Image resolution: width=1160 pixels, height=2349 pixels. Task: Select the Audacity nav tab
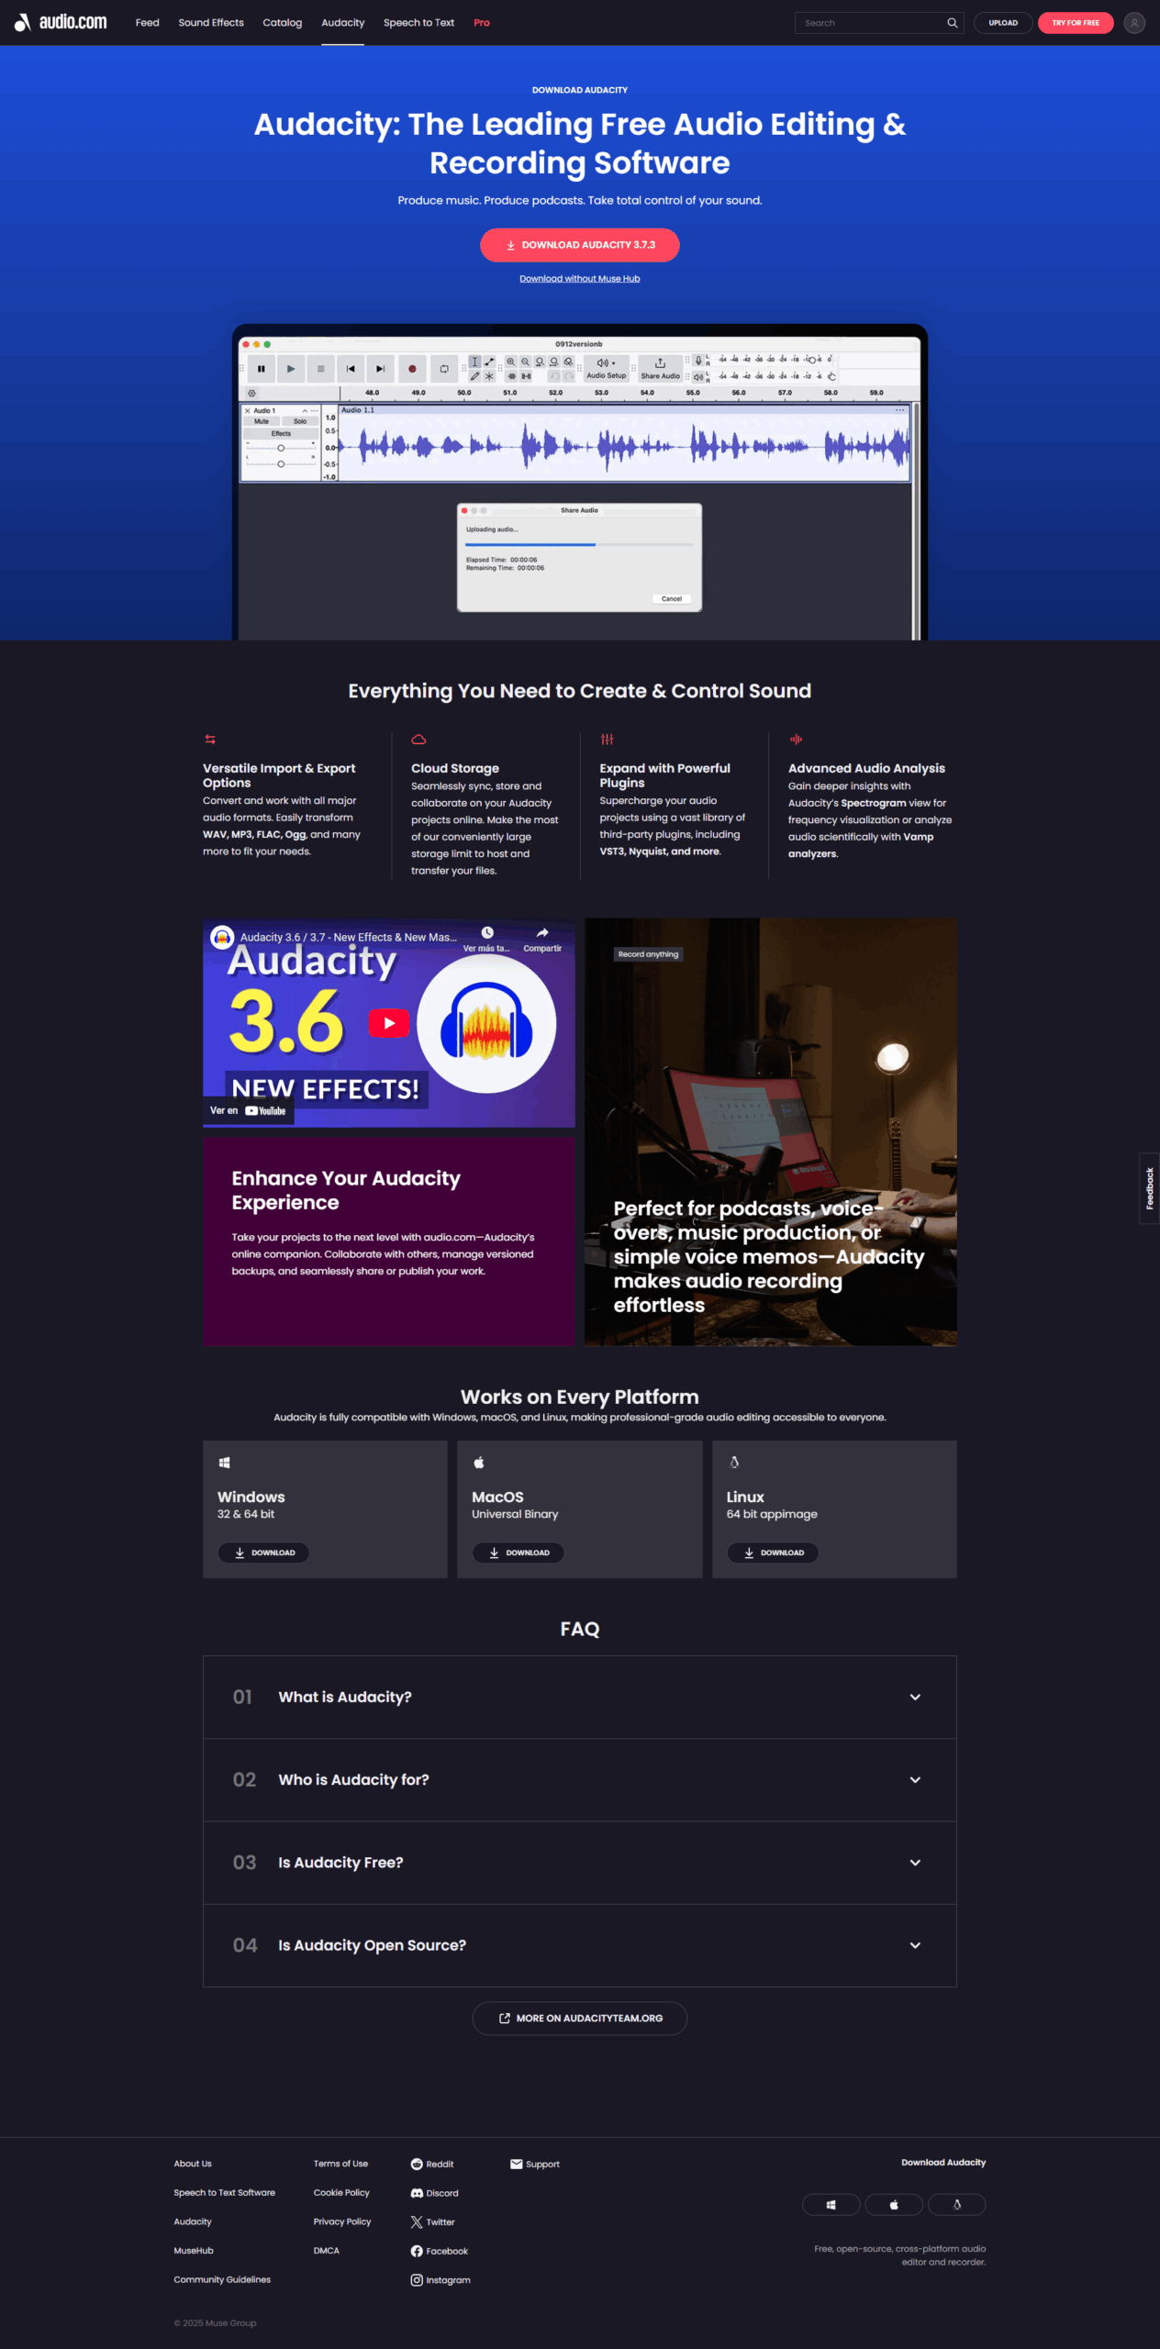342,23
